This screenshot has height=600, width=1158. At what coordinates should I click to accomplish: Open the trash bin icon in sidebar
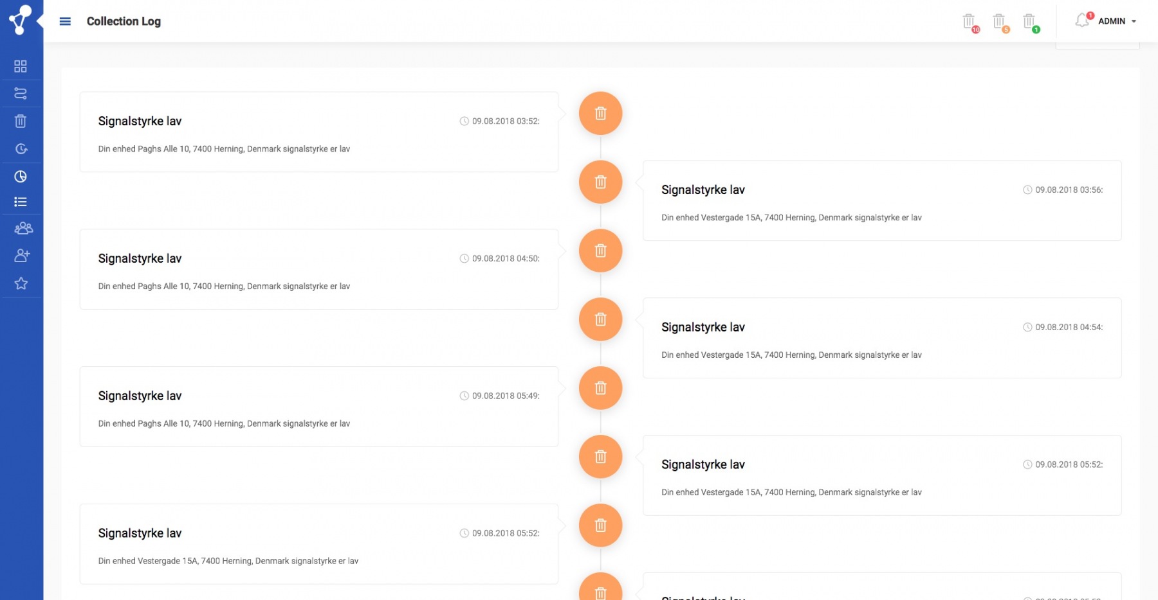click(x=21, y=121)
